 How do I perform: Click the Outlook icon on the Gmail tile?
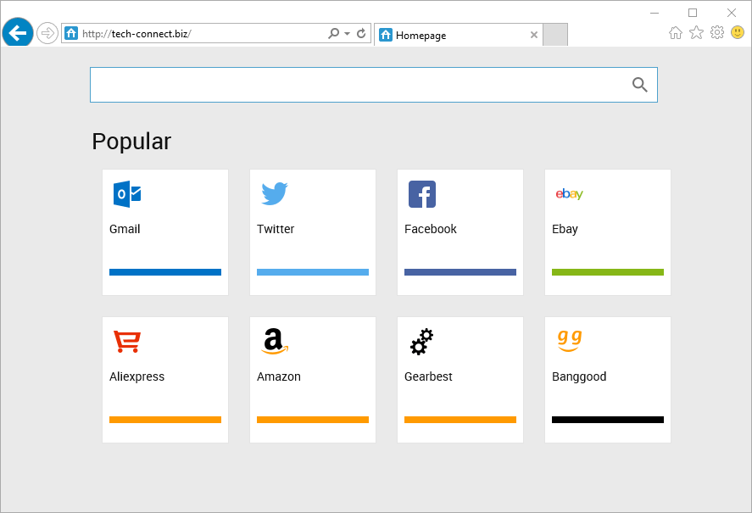coord(127,194)
